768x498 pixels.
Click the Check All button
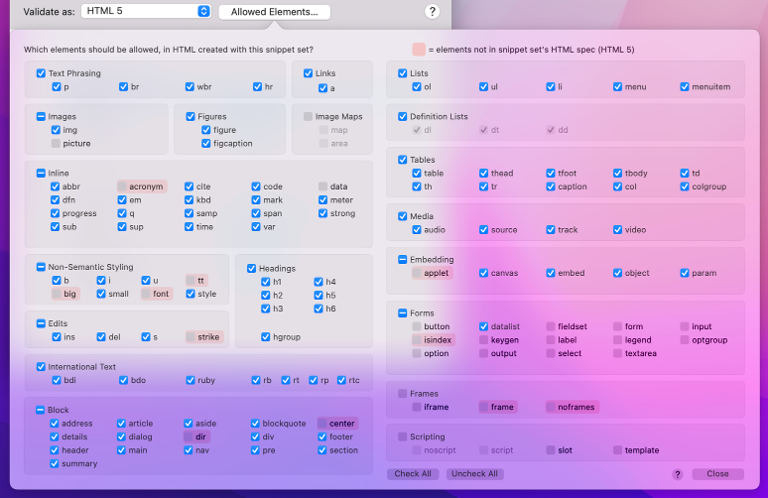(x=413, y=473)
